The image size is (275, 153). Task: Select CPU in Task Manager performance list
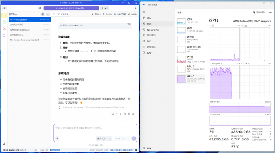(x=191, y=21)
